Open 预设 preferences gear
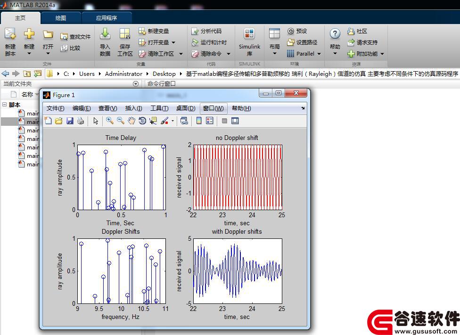 297,31
